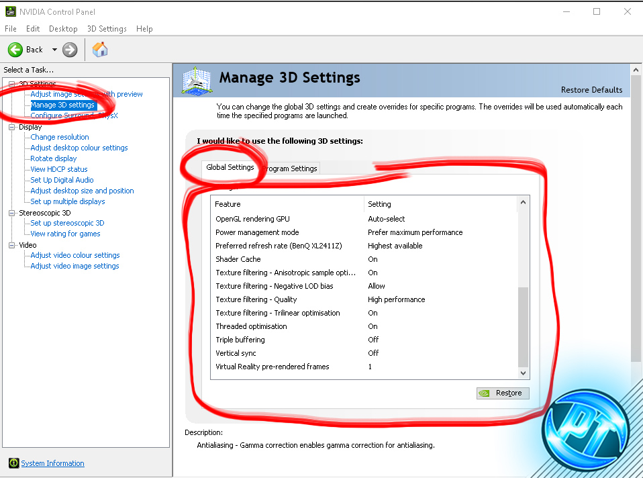Click the green Back arrow icon
Image resolution: width=643 pixels, height=478 pixels.
pos(15,50)
